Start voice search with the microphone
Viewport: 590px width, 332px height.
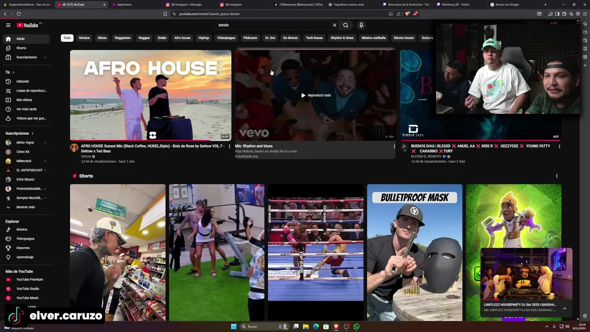click(361, 25)
